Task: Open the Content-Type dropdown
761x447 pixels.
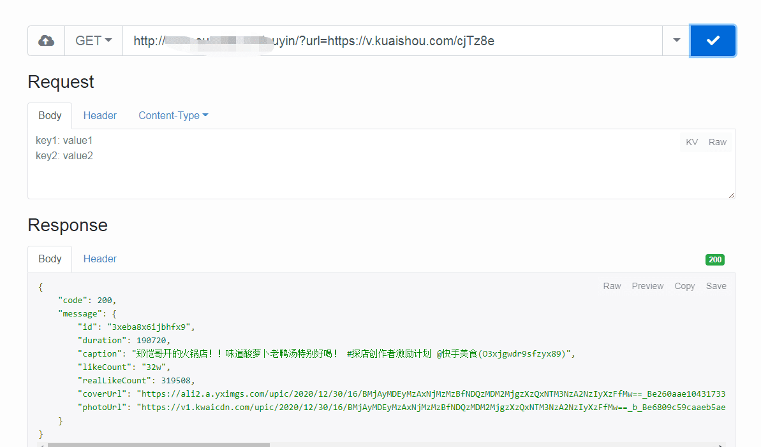Action: tap(174, 116)
